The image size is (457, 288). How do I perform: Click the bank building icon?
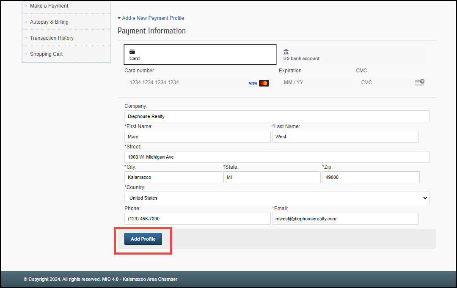(286, 52)
